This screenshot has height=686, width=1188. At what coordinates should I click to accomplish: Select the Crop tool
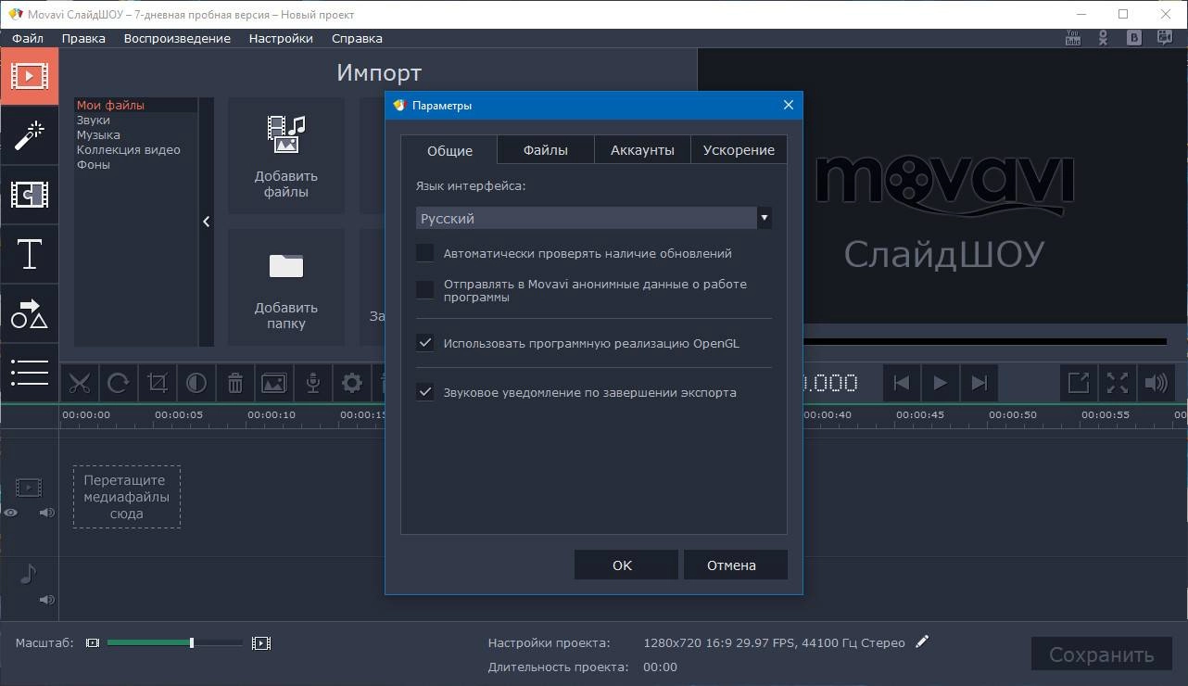(x=158, y=382)
